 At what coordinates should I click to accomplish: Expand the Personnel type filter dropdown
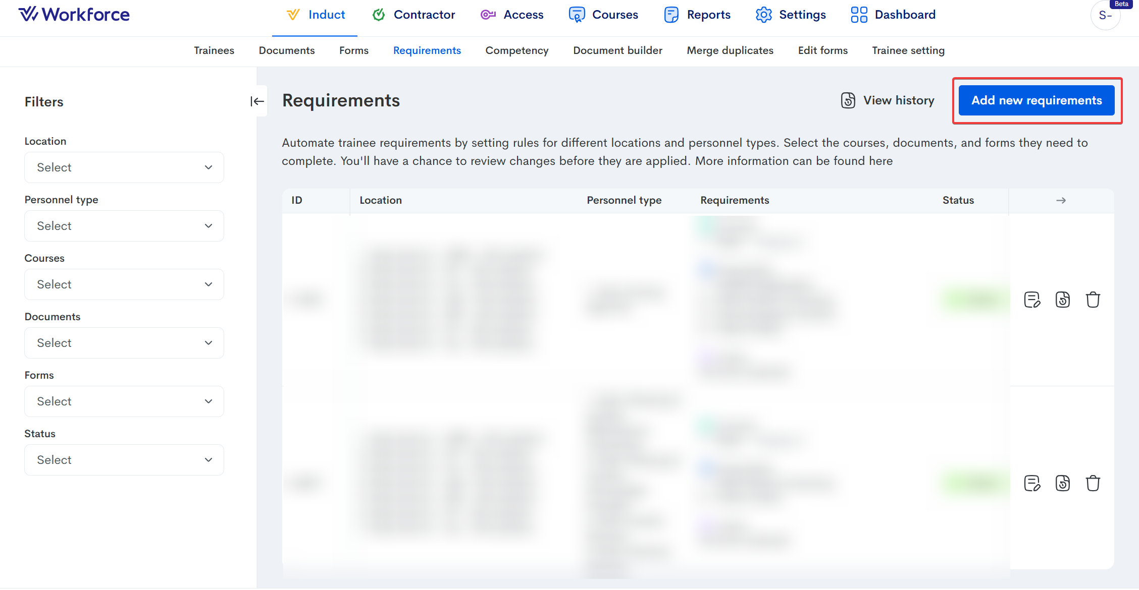point(124,226)
